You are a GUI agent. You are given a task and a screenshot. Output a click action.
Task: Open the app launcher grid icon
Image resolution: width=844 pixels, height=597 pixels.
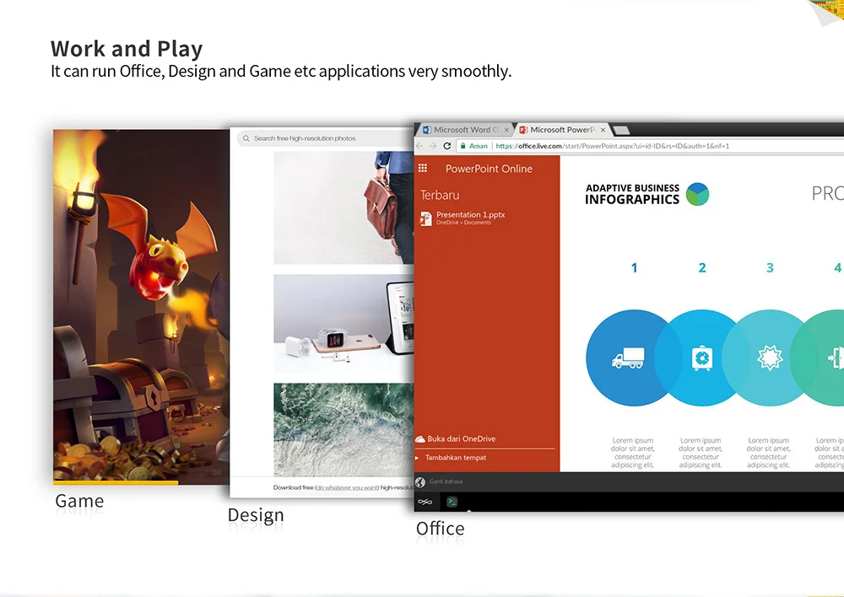(x=423, y=169)
